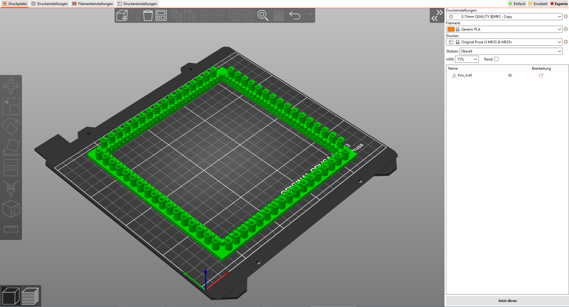Switch to 3D editor view
This screenshot has width=569, height=307.
[11, 296]
